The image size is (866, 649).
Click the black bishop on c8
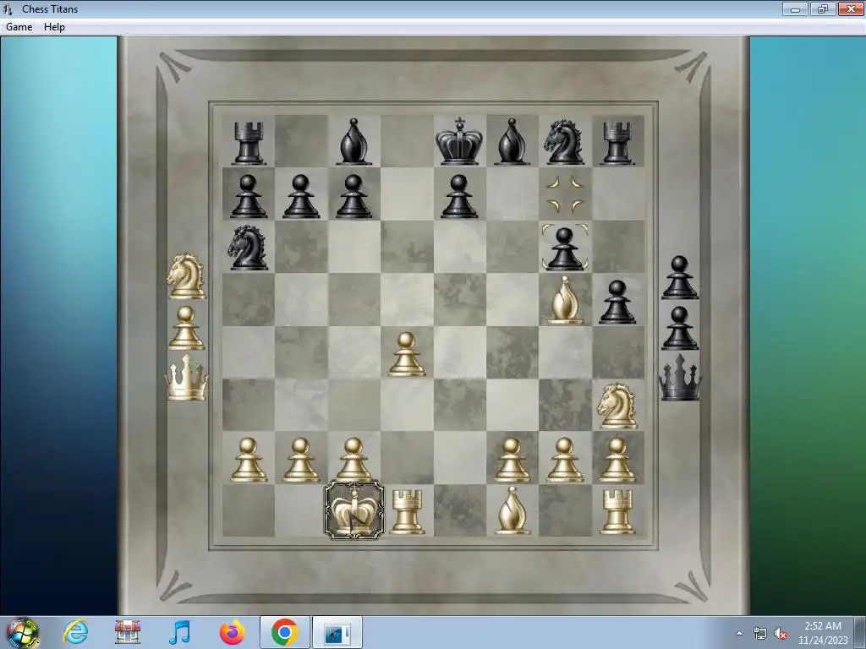pyautogui.click(x=354, y=142)
